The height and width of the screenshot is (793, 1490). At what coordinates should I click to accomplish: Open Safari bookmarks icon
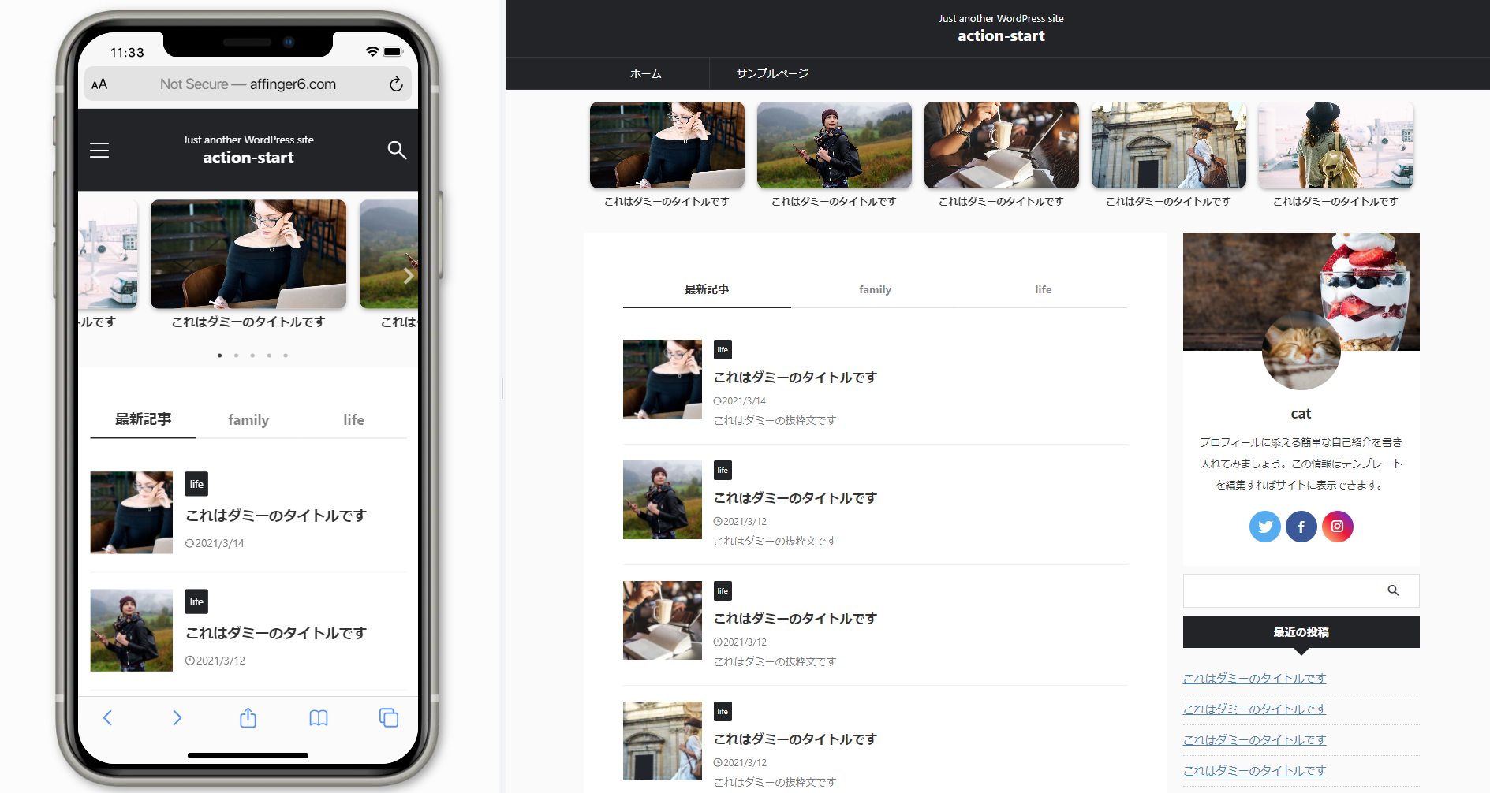pos(318,717)
